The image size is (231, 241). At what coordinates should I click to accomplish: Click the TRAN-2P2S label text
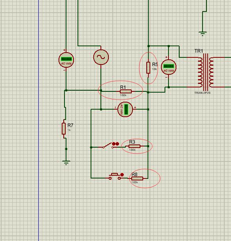coord(202,93)
